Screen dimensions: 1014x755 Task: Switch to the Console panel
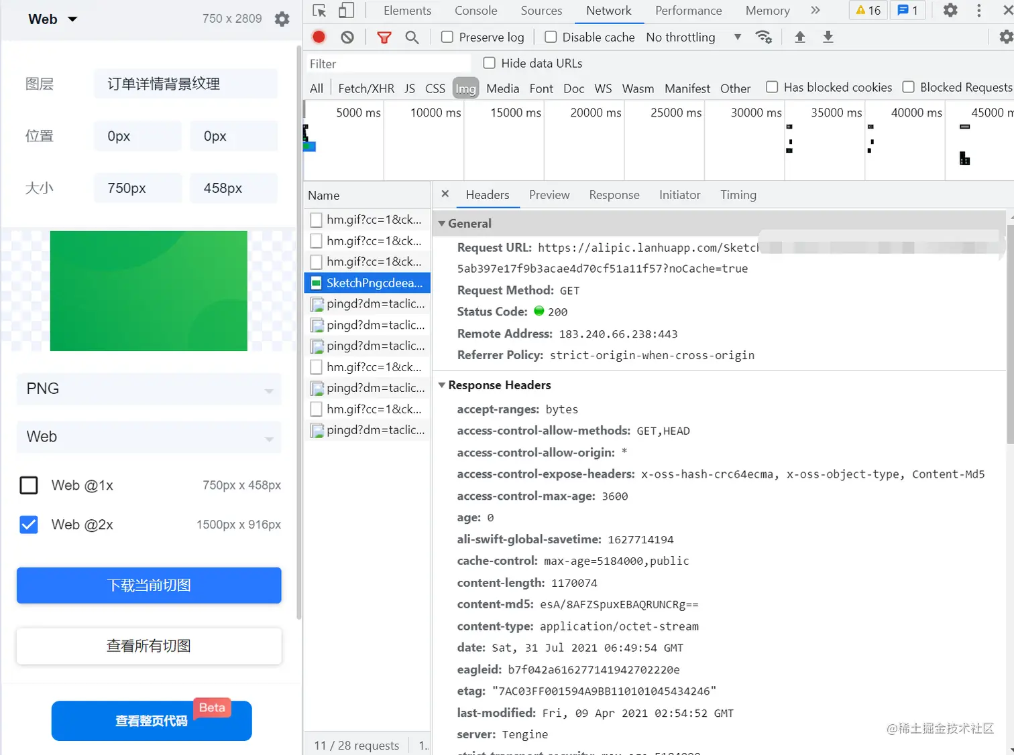click(475, 11)
